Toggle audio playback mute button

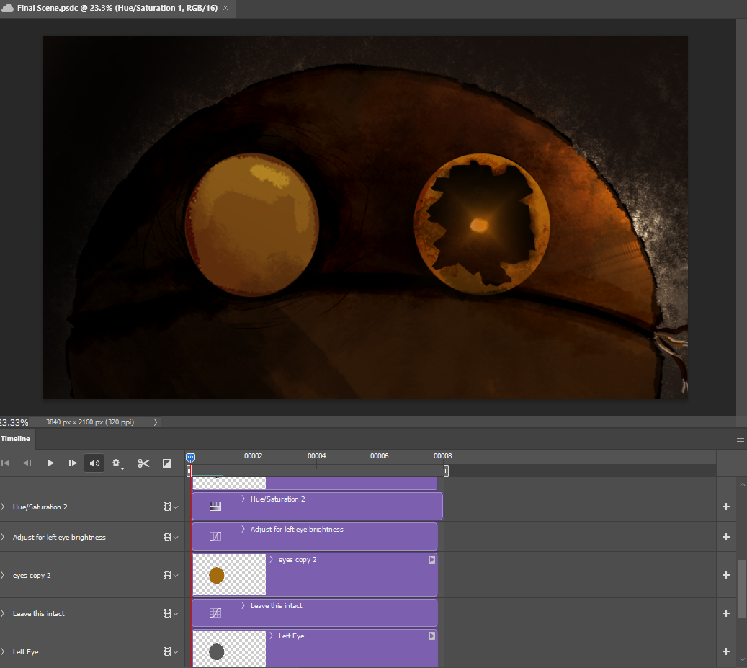[94, 463]
